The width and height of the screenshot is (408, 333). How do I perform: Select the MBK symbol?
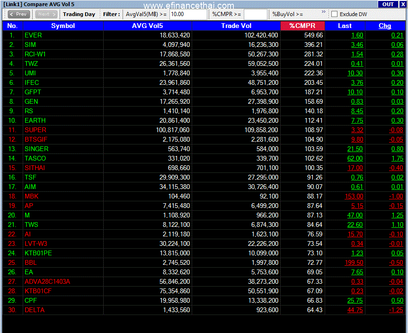(32, 196)
